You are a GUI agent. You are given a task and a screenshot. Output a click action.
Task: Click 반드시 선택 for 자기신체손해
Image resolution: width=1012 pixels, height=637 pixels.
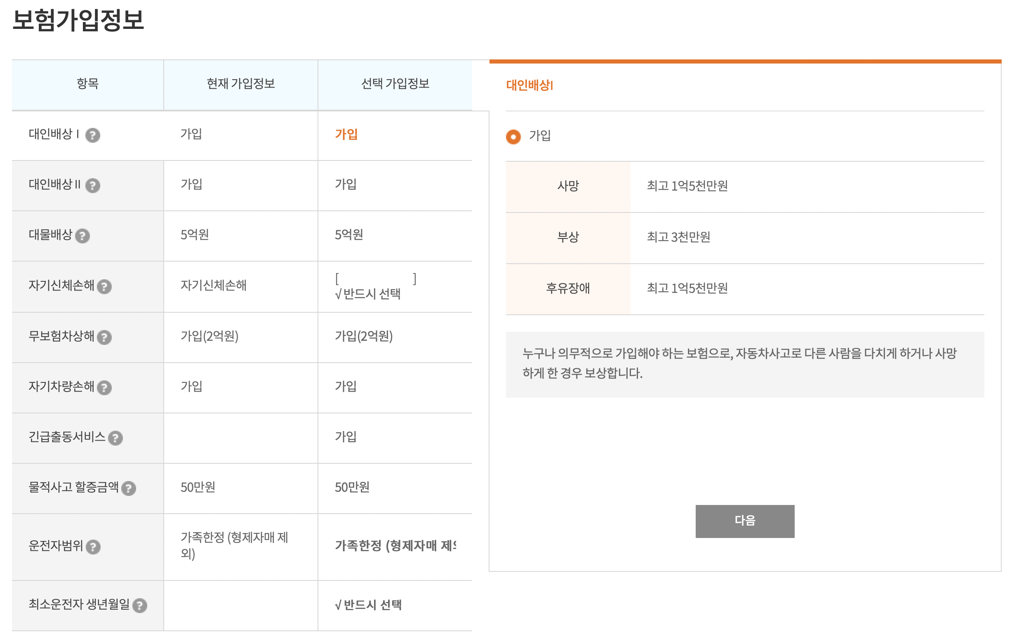[x=368, y=294]
